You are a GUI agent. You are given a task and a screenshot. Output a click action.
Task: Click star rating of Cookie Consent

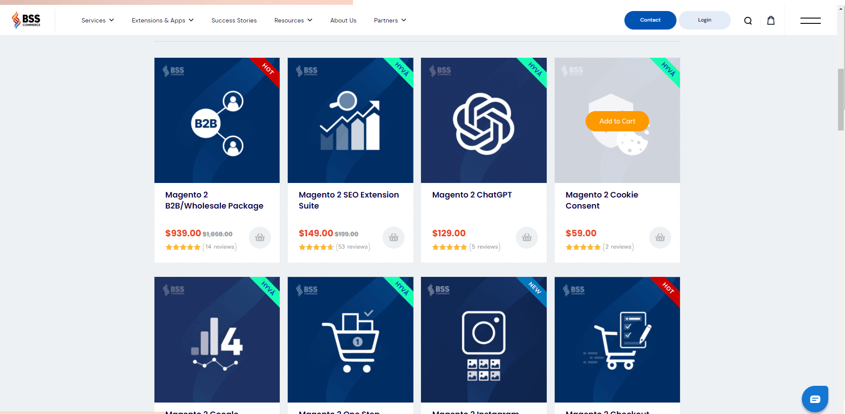583,247
